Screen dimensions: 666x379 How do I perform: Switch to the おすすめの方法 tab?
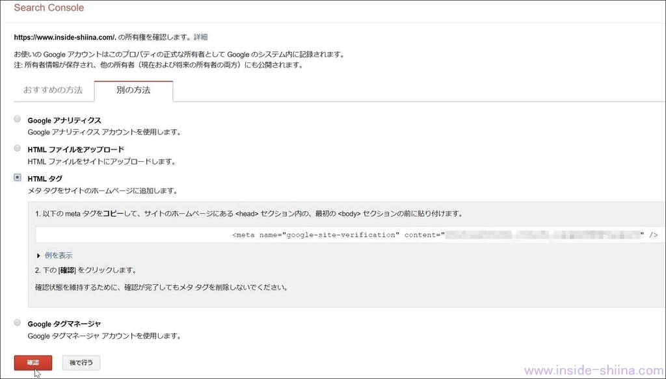click(x=53, y=90)
